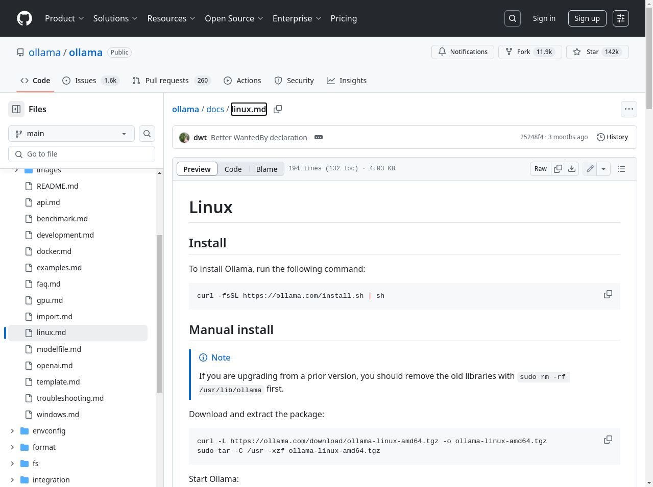Expand the fs folder
This screenshot has height=487, width=653.
click(x=12, y=464)
